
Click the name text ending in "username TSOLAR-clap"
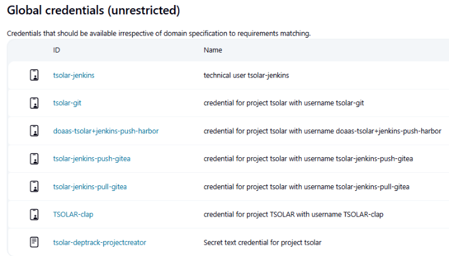click(x=293, y=214)
